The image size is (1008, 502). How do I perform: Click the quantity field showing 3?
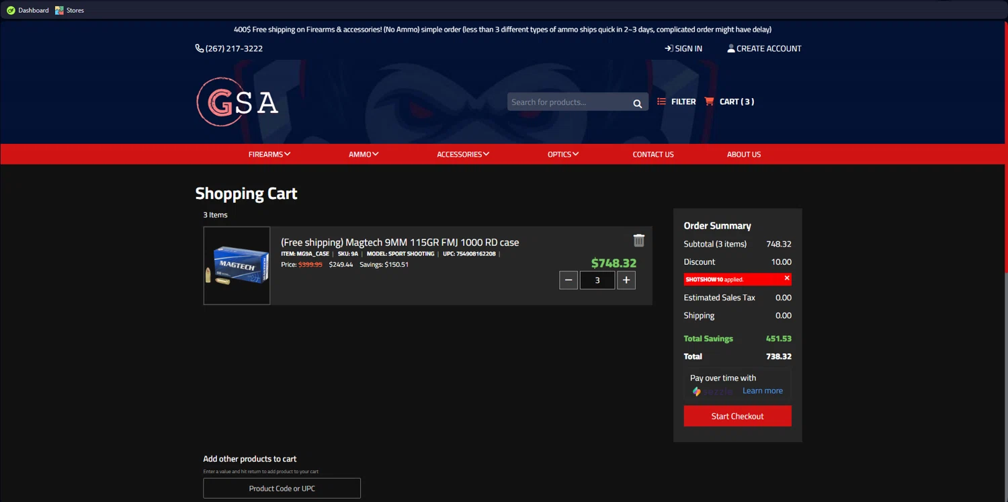[x=597, y=280]
